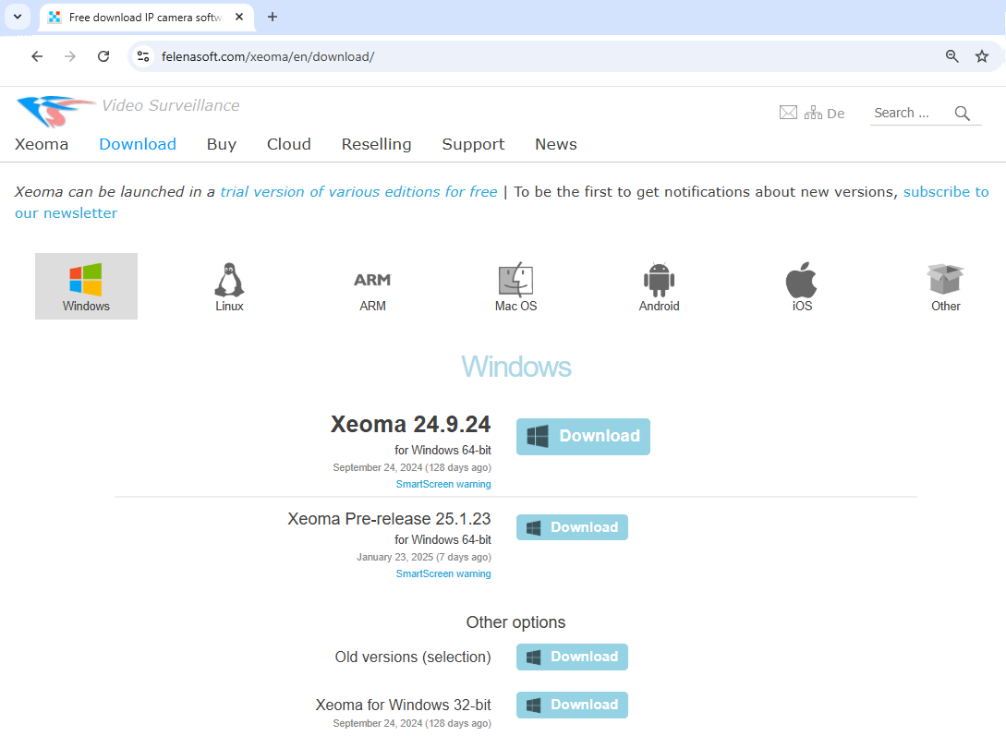Click January 23, 2025 (7 days ago) text

(x=424, y=557)
